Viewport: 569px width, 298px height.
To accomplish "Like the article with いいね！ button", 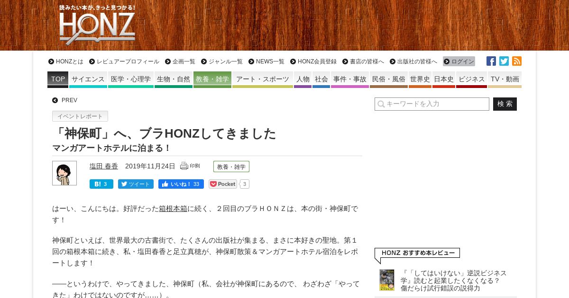I will (x=181, y=184).
